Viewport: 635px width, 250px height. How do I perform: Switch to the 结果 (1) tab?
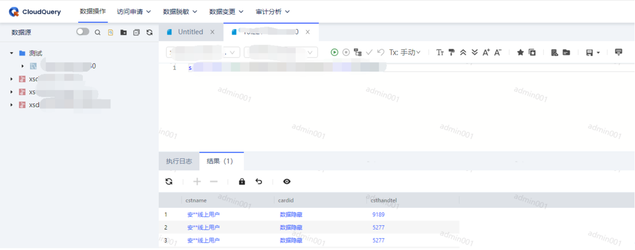point(220,161)
